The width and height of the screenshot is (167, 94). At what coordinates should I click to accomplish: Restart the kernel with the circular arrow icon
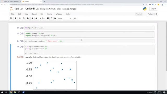[51, 18]
